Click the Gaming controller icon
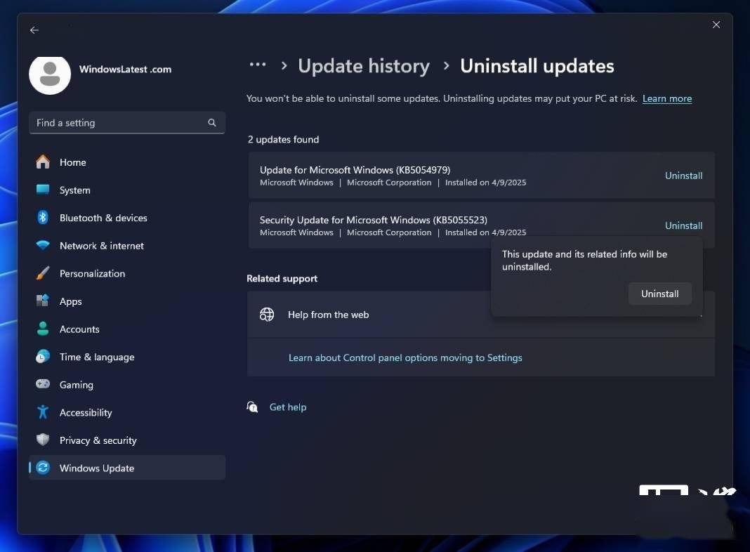Image resolution: width=750 pixels, height=552 pixels. (43, 384)
